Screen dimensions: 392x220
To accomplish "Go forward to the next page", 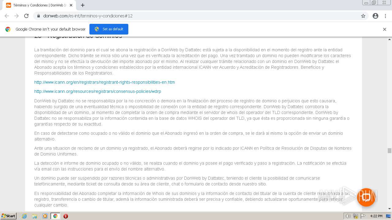I will click(x=17, y=16).
